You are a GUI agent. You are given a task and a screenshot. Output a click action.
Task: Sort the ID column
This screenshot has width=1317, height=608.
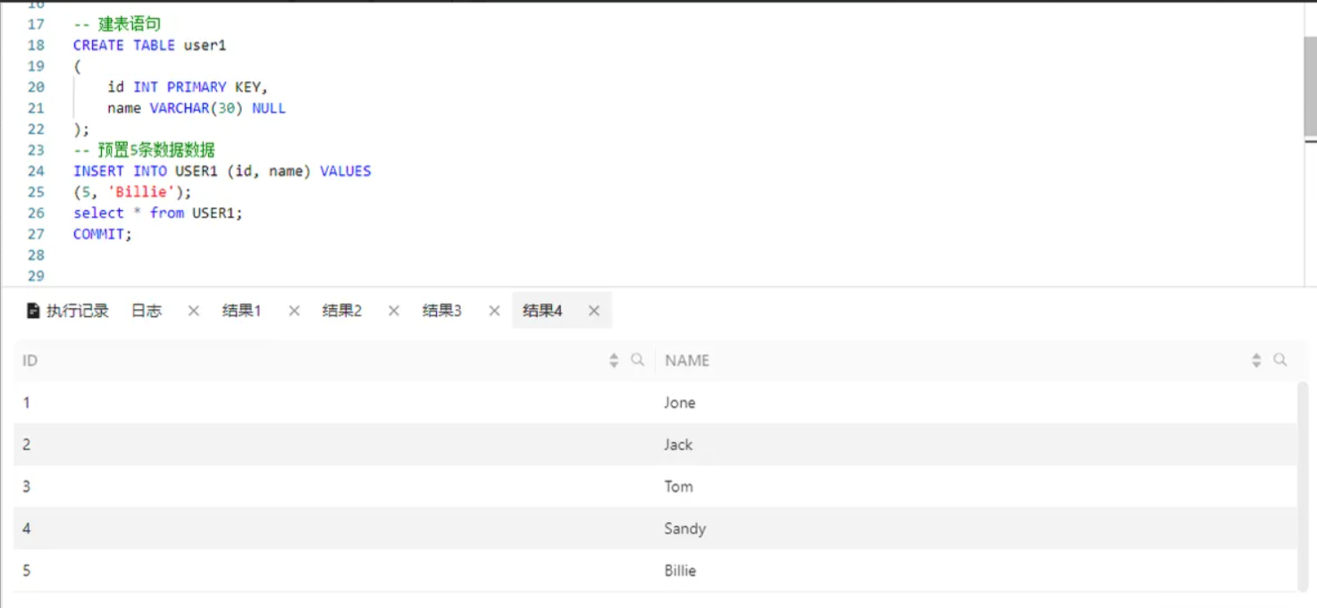[614, 361]
